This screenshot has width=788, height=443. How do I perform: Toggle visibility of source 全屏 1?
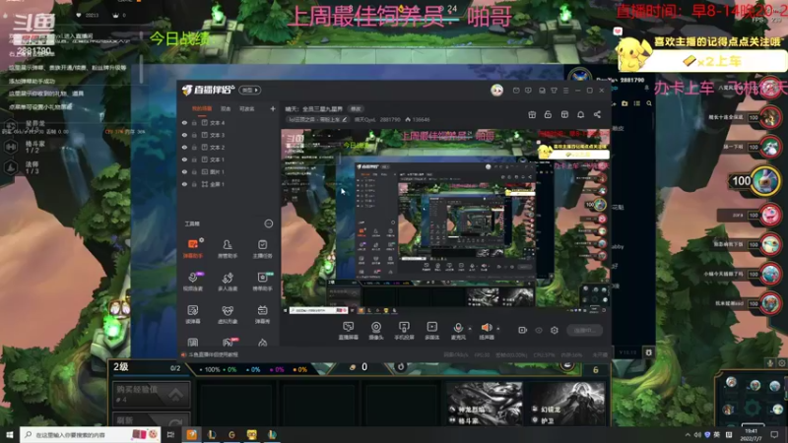pyautogui.click(x=184, y=184)
